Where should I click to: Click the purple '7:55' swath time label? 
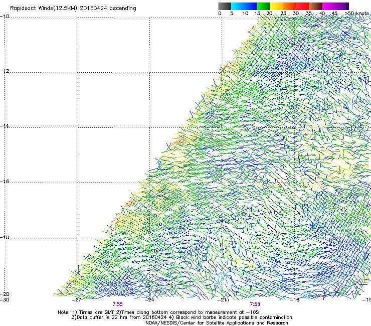[x=118, y=304]
